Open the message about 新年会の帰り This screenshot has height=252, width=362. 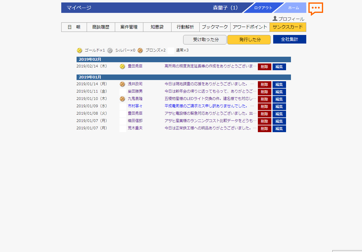point(210,91)
